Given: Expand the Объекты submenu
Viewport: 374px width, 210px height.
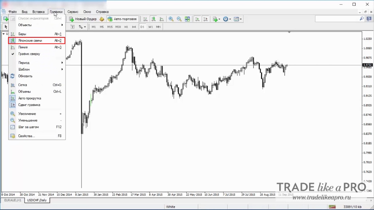Looking at the screenshot, I should pos(37,25).
